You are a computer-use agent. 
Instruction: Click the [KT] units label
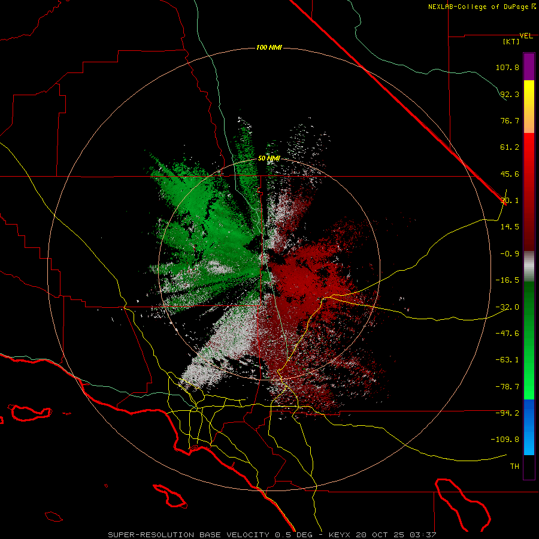coord(511,41)
